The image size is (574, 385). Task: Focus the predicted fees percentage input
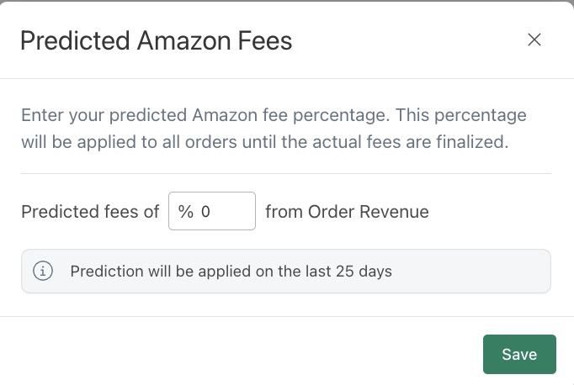tap(212, 211)
